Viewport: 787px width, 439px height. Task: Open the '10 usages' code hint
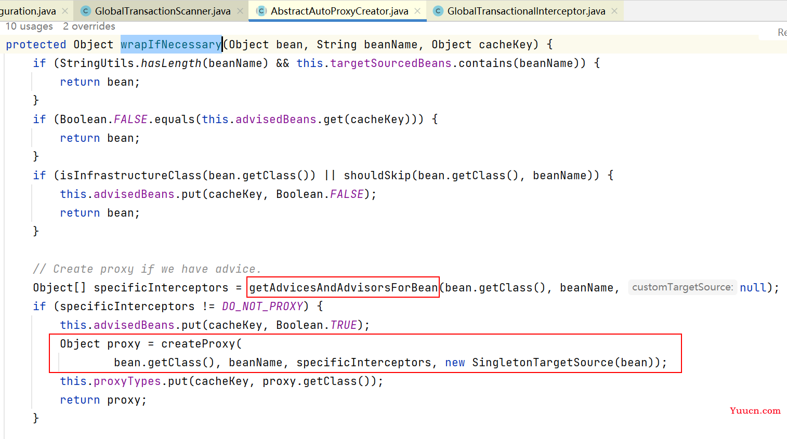point(29,26)
